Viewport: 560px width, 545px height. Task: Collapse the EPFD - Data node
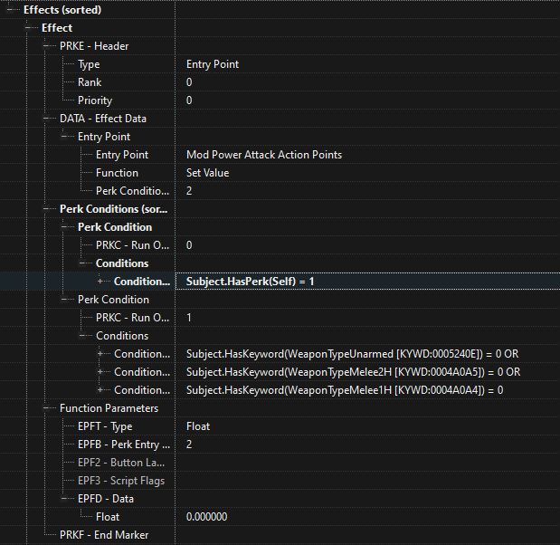pyautogui.click(x=64, y=499)
